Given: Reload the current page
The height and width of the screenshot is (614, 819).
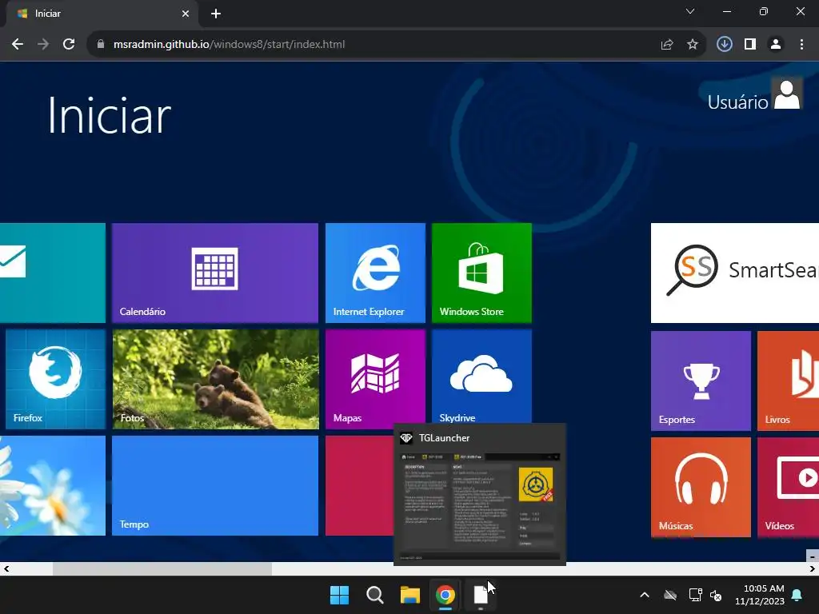Looking at the screenshot, I should tap(69, 45).
